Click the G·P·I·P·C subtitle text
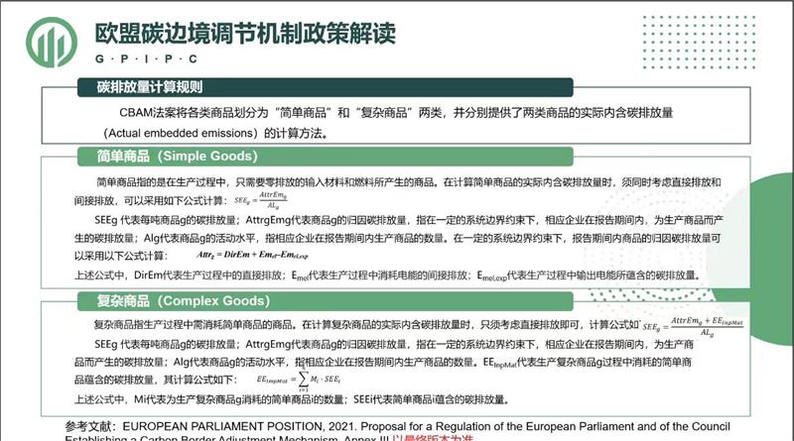The image size is (794, 441). (146, 59)
